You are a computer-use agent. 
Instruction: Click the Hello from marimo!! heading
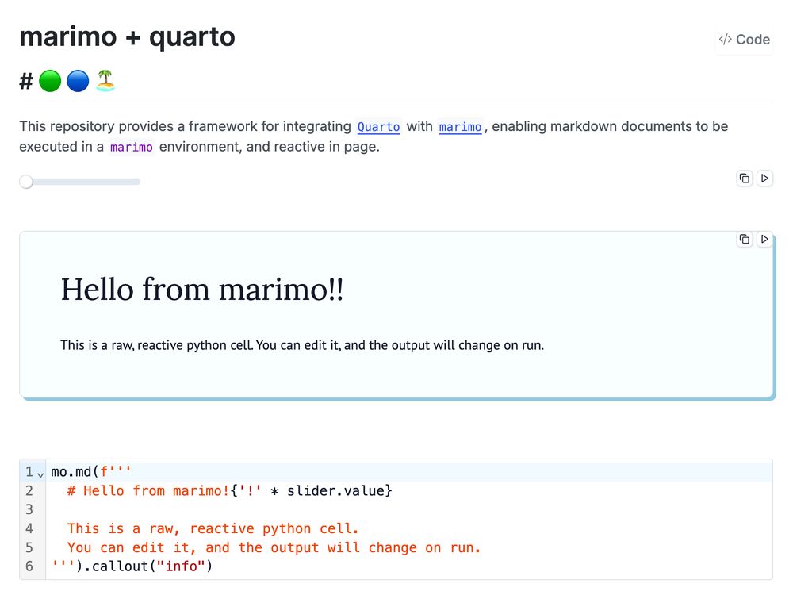202,290
